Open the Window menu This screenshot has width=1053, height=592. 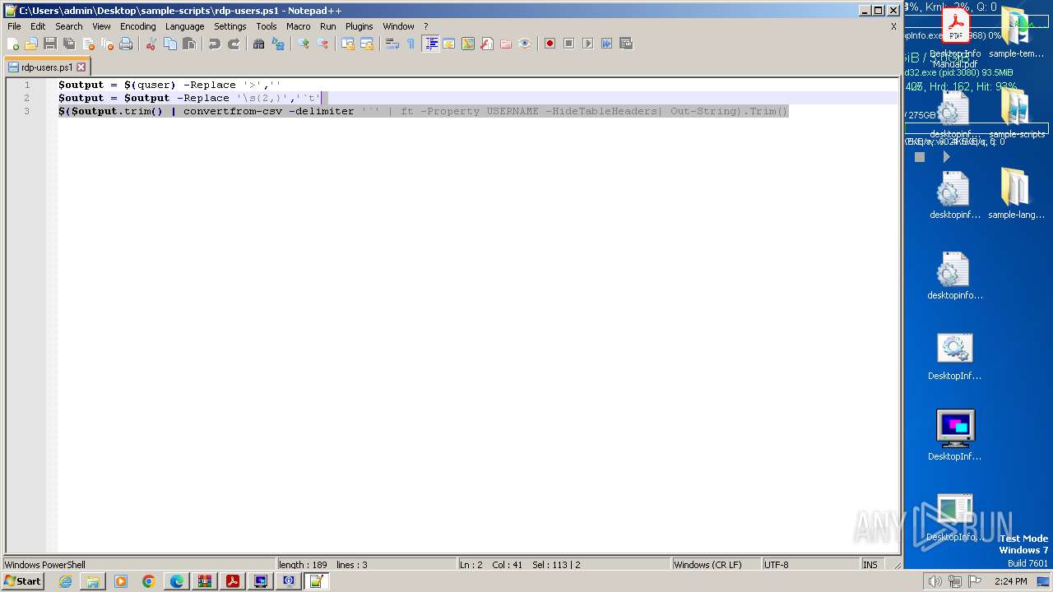tap(398, 26)
